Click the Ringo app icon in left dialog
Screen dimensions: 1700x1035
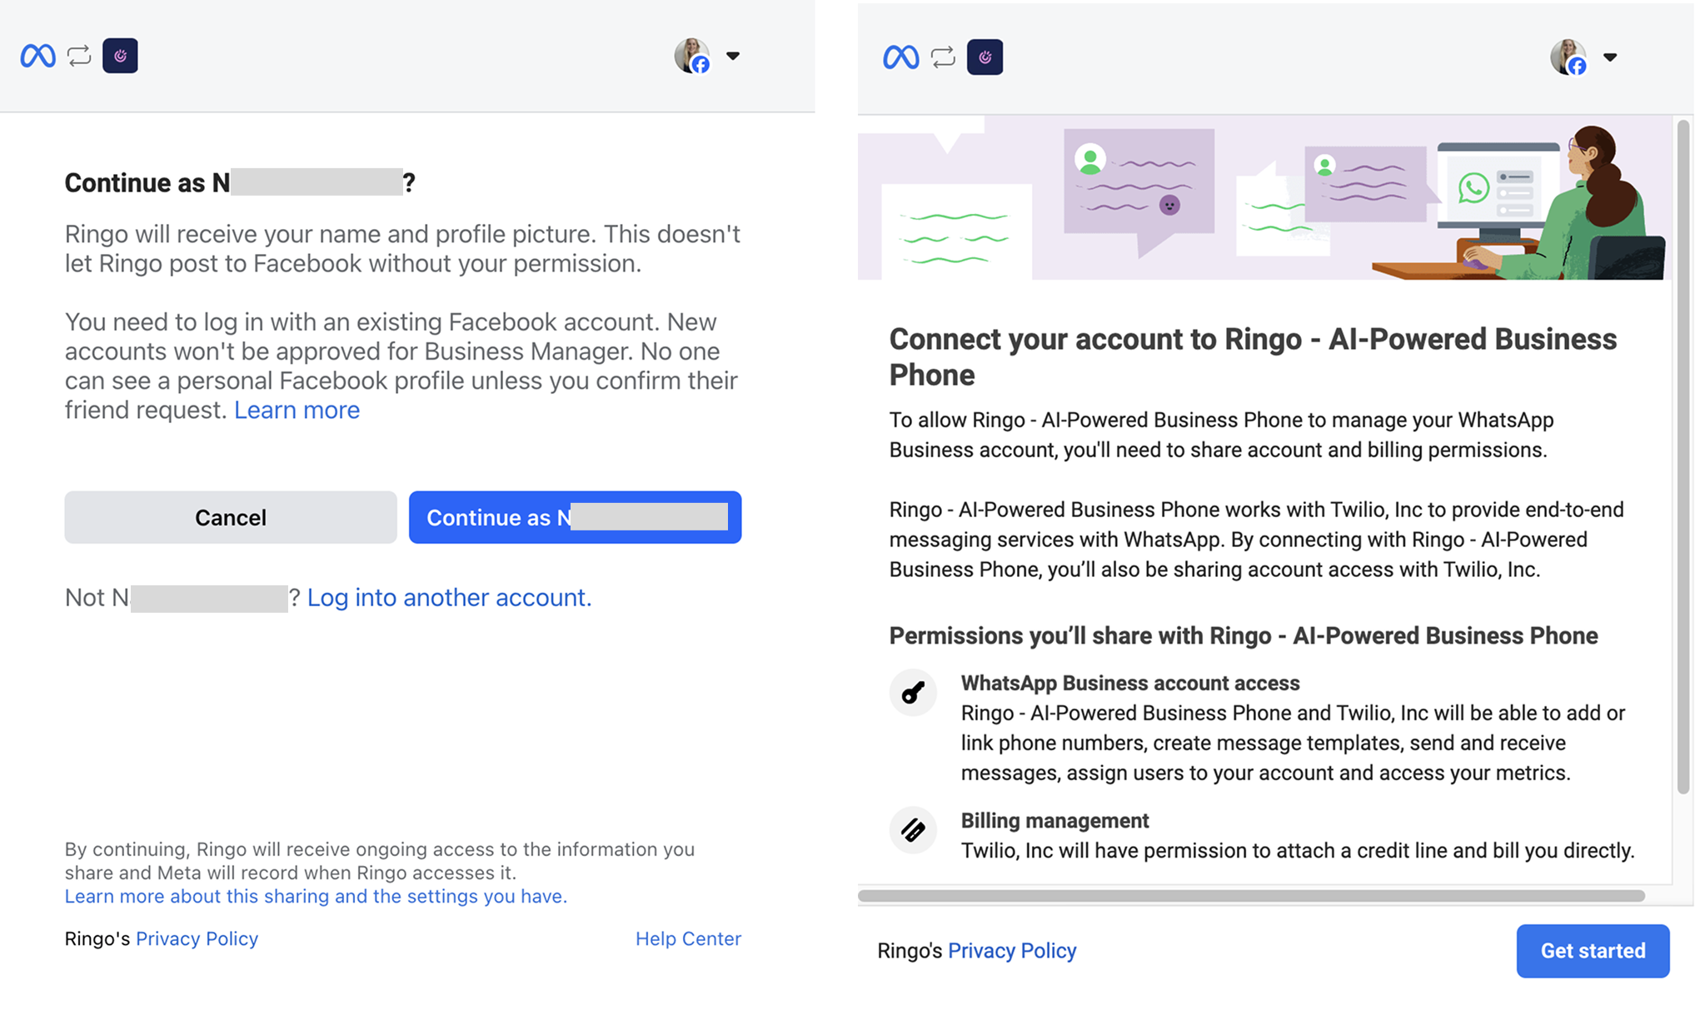(120, 56)
